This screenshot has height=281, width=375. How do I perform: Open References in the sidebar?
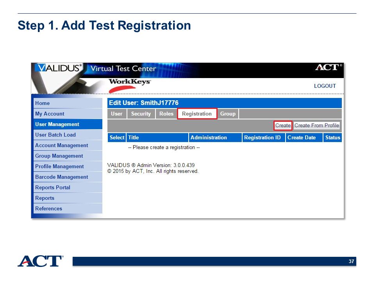pyautogui.click(x=68, y=208)
